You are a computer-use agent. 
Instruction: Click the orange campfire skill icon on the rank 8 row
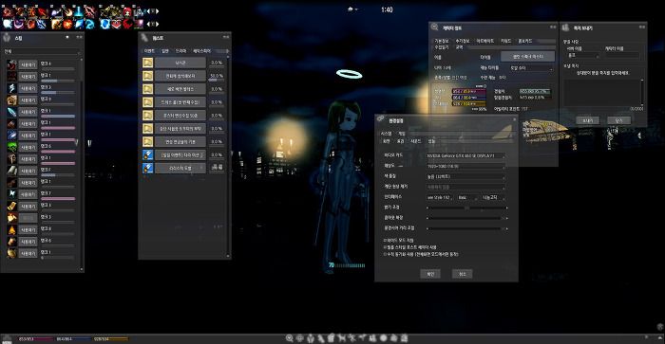coord(11,229)
